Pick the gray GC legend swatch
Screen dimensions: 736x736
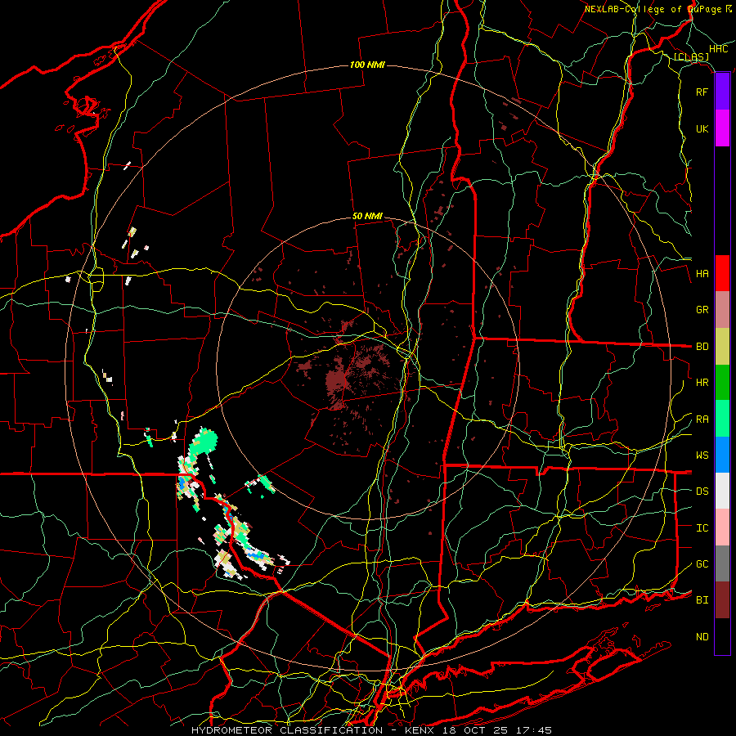[722, 563]
